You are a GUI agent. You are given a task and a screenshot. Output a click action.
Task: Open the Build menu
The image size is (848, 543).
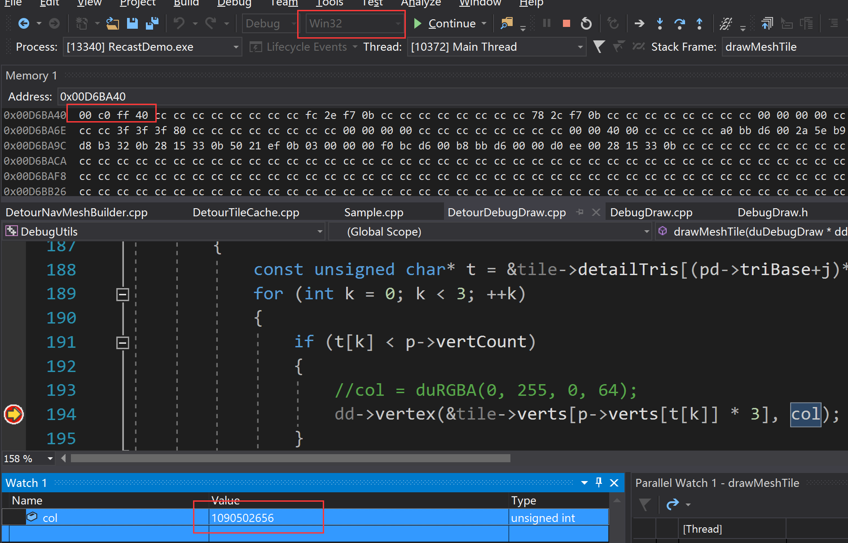(186, 3)
